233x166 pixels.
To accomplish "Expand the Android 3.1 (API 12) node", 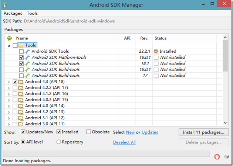I will point(9,118).
